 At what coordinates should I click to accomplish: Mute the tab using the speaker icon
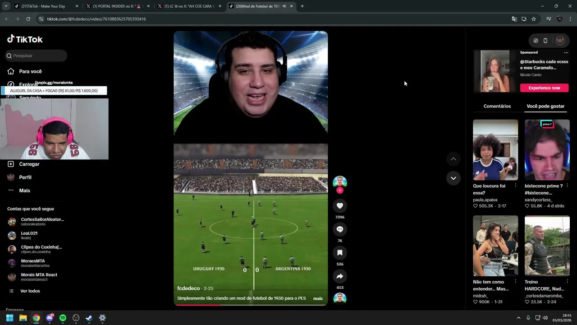click(x=284, y=6)
